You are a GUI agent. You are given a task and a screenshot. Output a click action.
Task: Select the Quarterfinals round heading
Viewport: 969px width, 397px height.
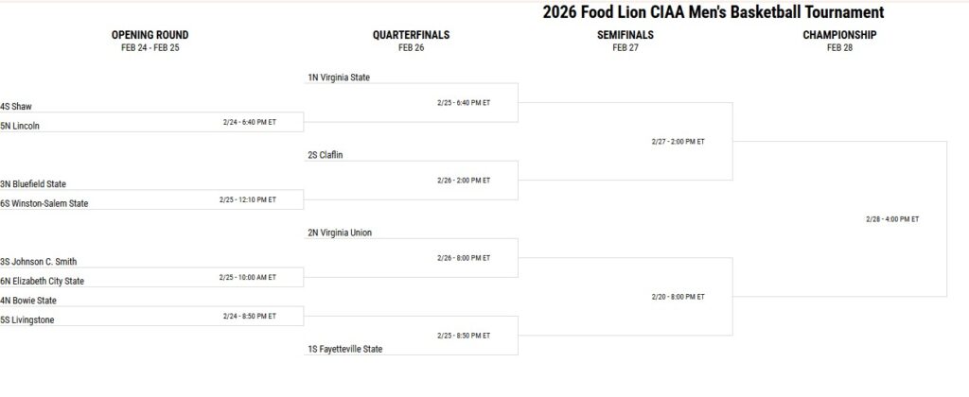click(x=411, y=35)
